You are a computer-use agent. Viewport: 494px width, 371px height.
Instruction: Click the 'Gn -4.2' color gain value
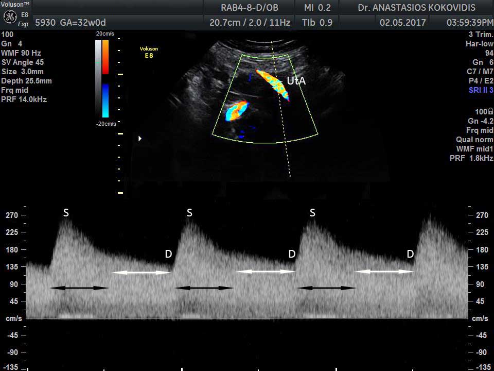pyautogui.click(x=481, y=121)
